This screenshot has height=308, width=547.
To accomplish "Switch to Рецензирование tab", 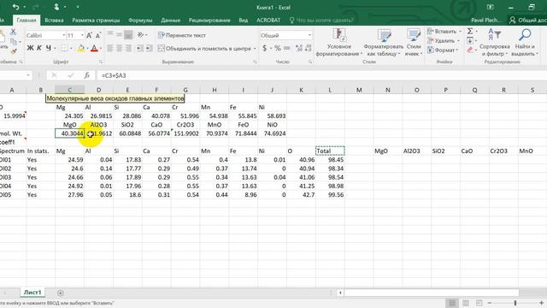I will click(209, 21).
